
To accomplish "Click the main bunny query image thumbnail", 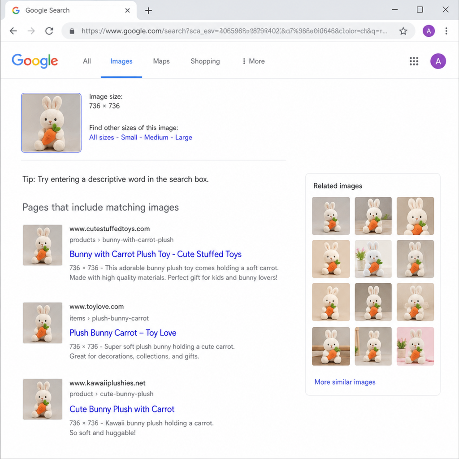I will pos(51,123).
